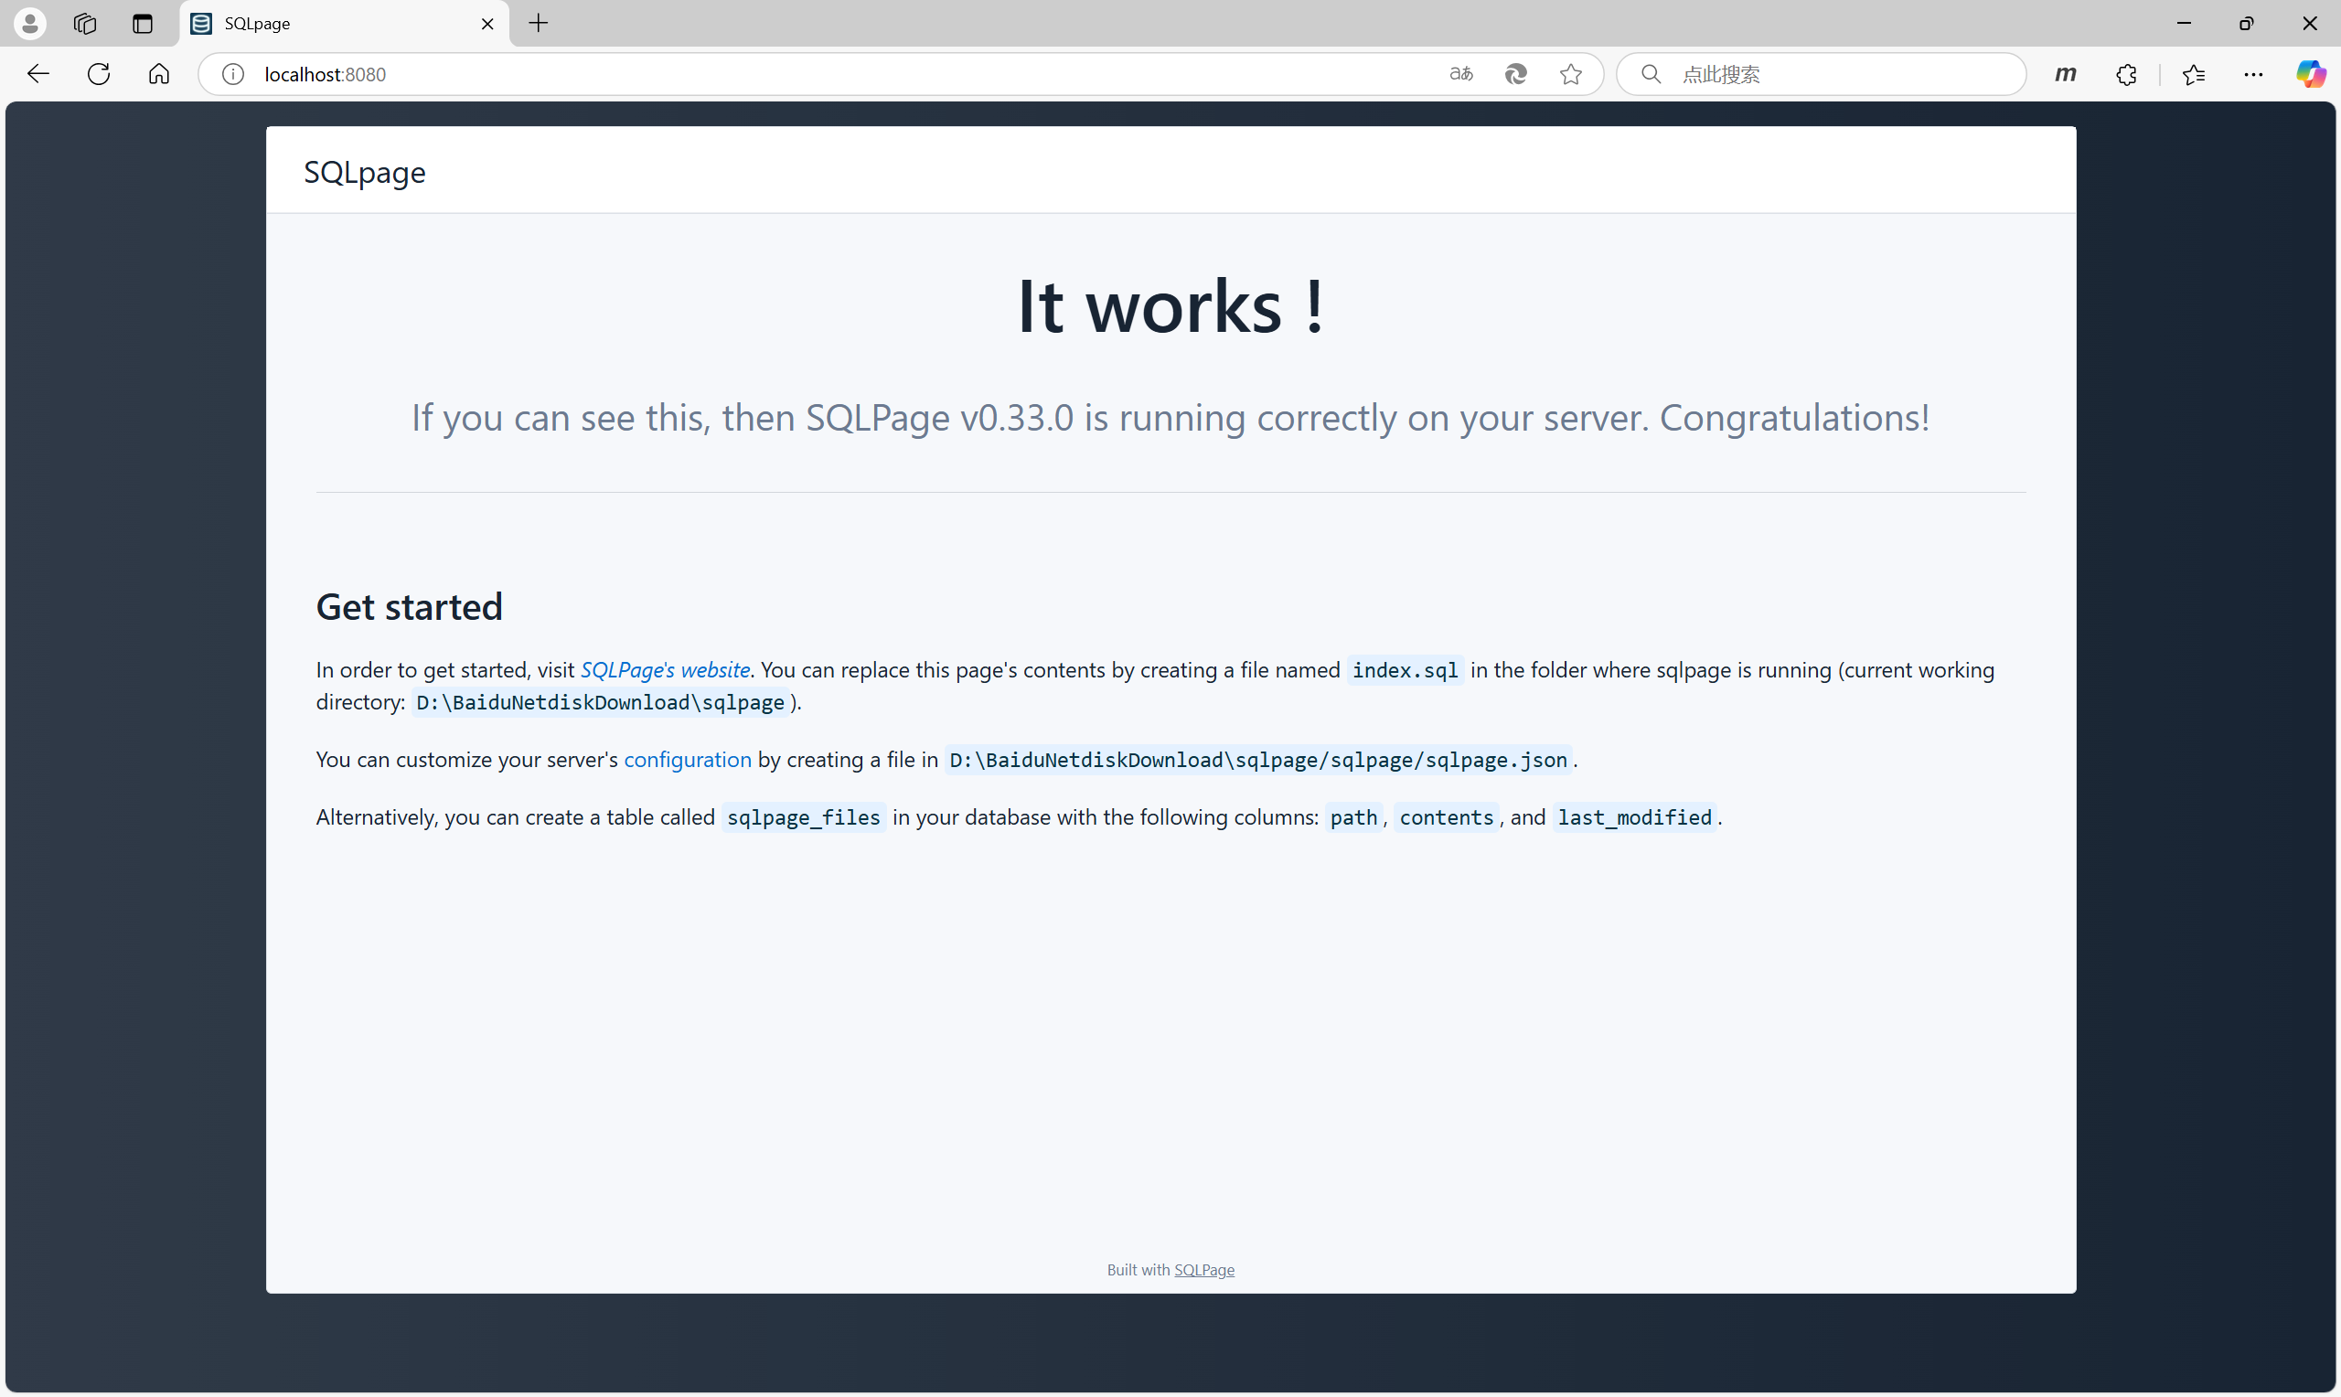This screenshot has height=1397, width=2341.
Task: Visit the SQLPage's website link
Action: coord(665,669)
